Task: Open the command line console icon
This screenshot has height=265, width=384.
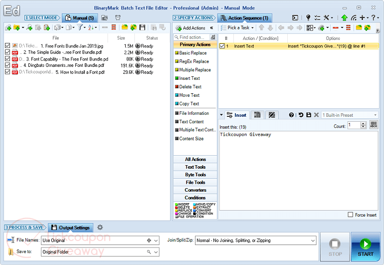Action: tap(295, 17)
